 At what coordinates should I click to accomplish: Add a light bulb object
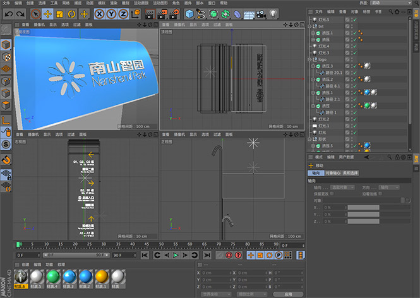click(273, 14)
